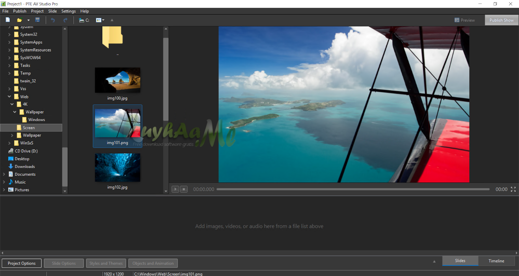The height and width of the screenshot is (276, 519).
Task: Select the Screen folder
Action: [x=31, y=128]
